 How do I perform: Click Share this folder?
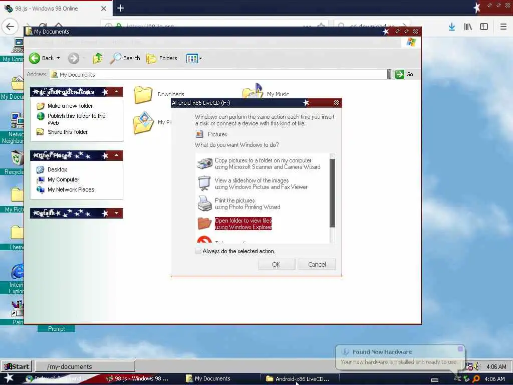[x=68, y=132]
